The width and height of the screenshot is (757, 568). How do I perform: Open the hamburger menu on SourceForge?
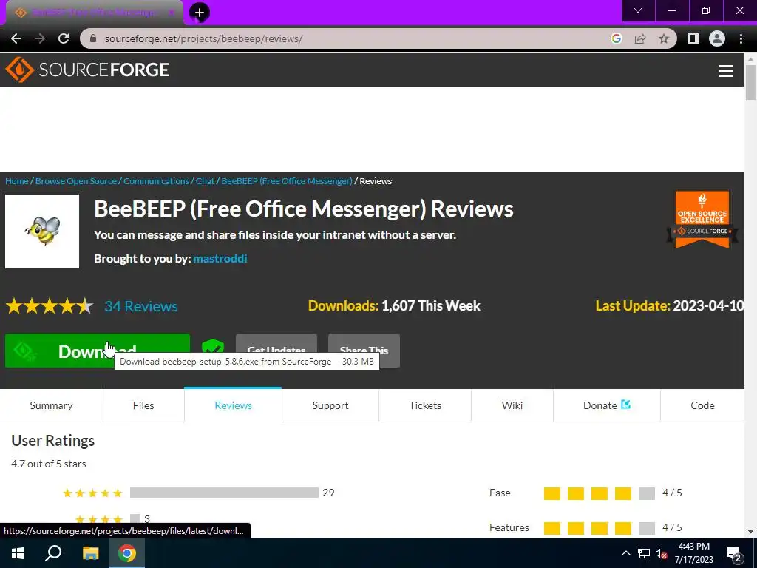726,71
